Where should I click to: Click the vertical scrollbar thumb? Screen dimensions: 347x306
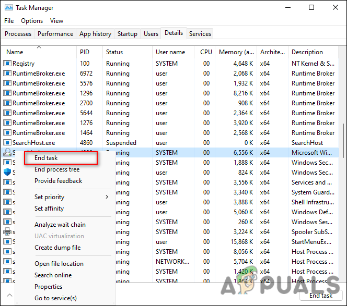(343, 140)
